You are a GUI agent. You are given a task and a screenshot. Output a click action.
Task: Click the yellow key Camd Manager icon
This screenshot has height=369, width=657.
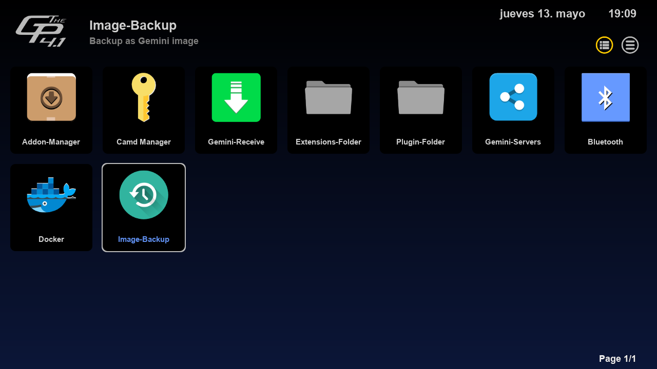(x=144, y=97)
